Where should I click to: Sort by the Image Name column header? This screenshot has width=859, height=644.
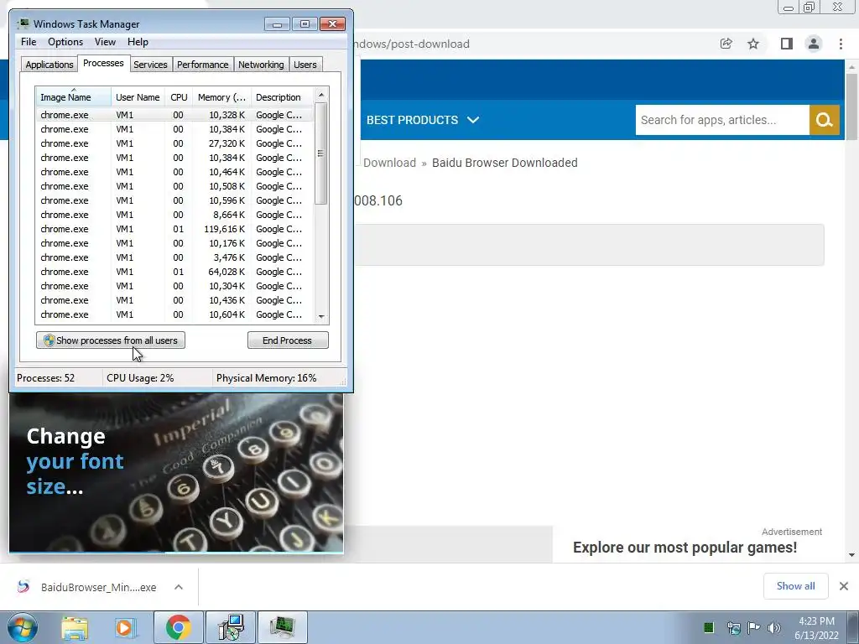point(74,97)
